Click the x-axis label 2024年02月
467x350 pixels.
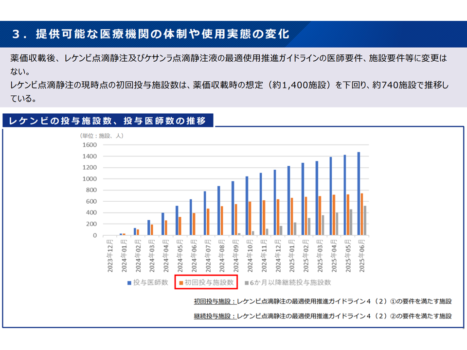pyautogui.click(x=138, y=256)
